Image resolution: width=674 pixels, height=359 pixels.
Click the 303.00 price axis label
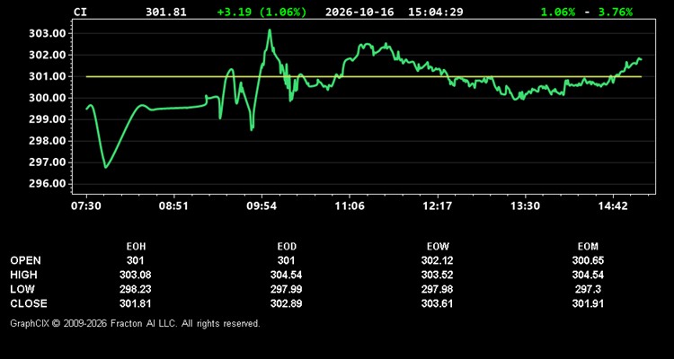[x=47, y=33]
